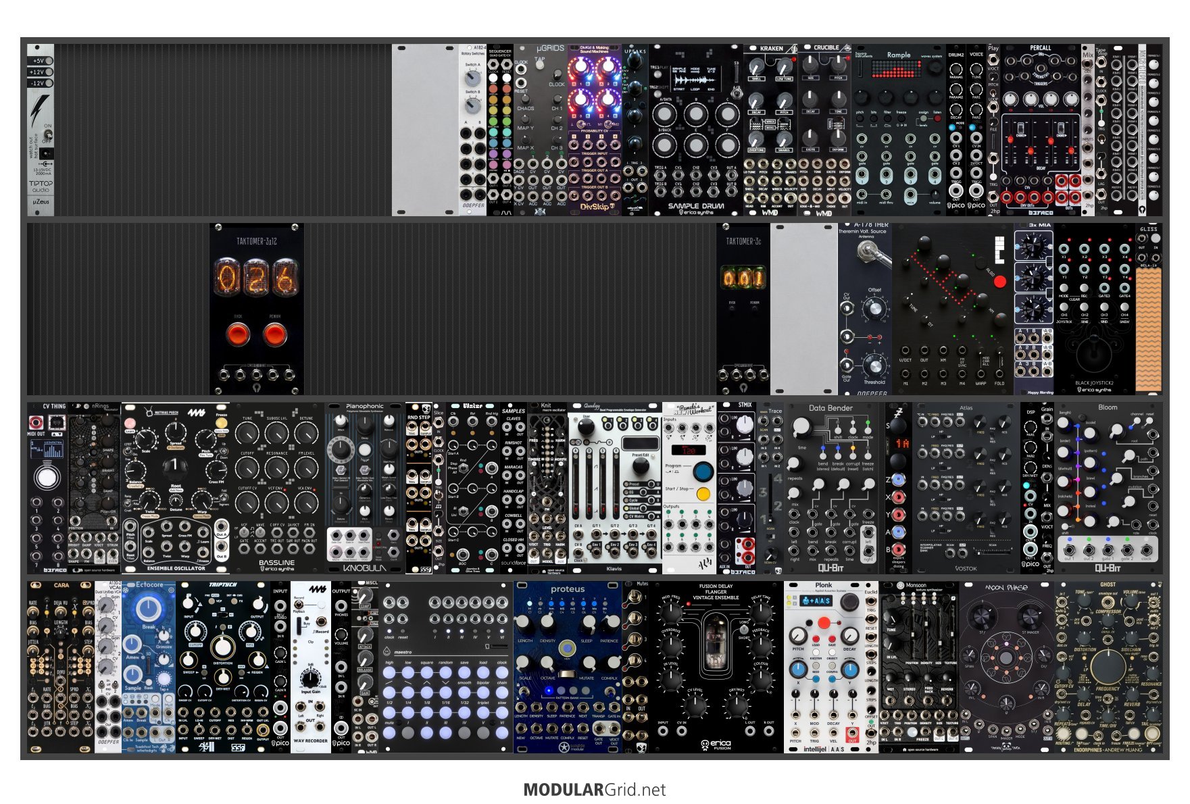Screen dimensions: 1190x804
Task: Open the Sample Drum module by Erica Synths
Action: (695, 130)
